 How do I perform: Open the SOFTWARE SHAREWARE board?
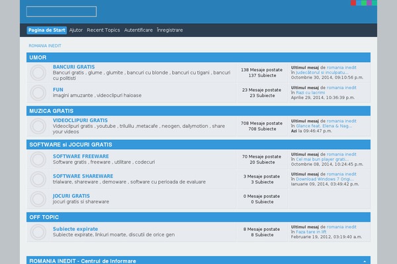[x=83, y=176]
